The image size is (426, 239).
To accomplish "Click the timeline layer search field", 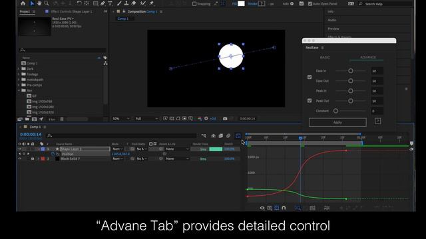I will click(121, 135).
